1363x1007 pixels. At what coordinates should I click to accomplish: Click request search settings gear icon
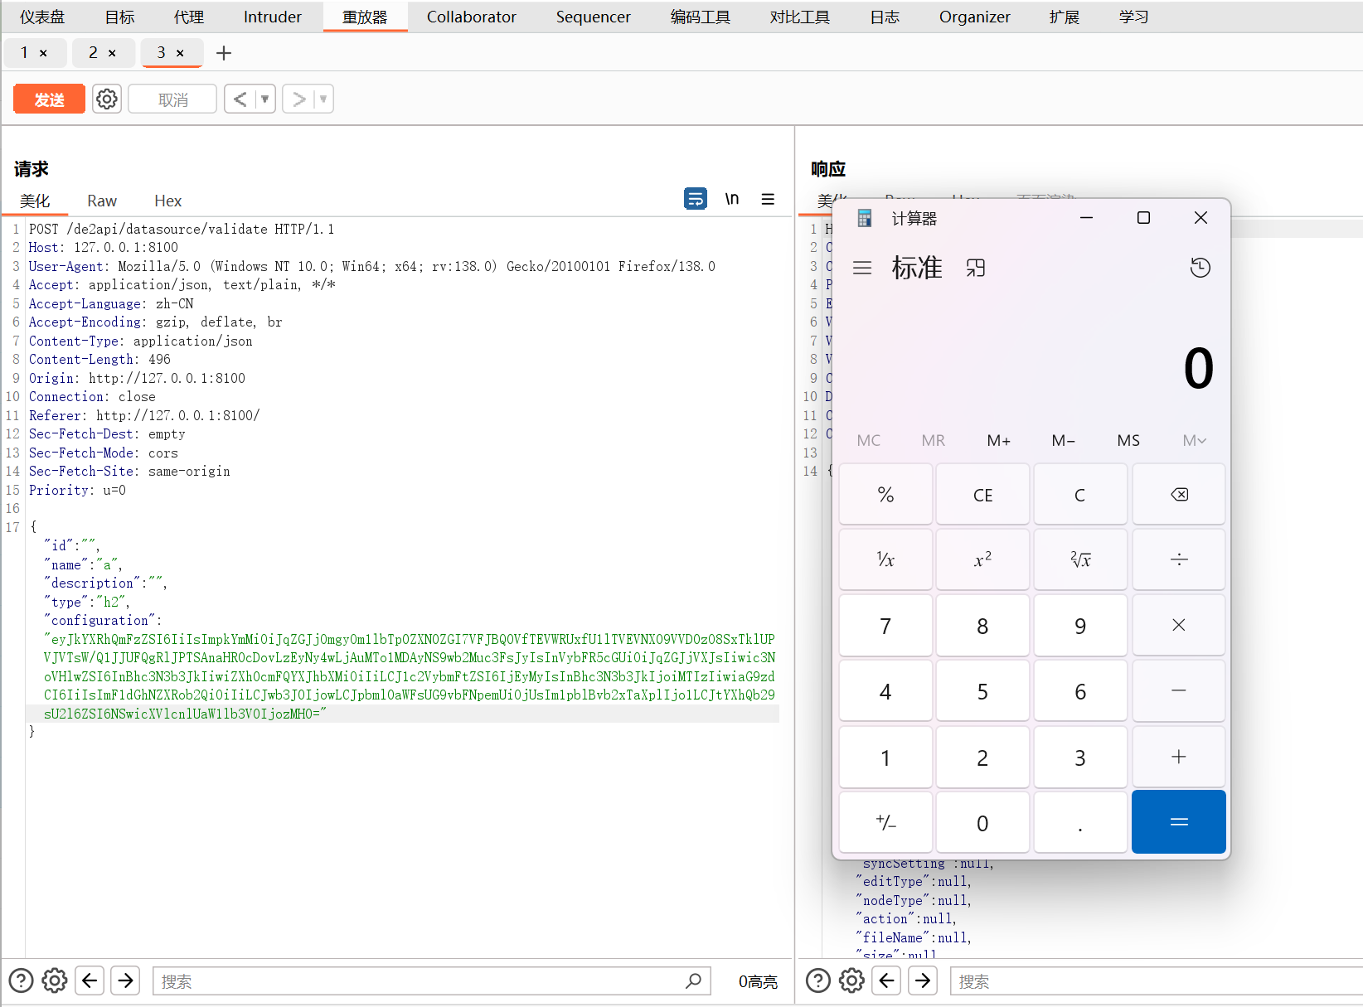(55, 980)
